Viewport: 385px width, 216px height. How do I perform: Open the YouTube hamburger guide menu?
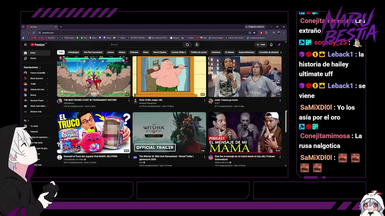coord(25,45)
